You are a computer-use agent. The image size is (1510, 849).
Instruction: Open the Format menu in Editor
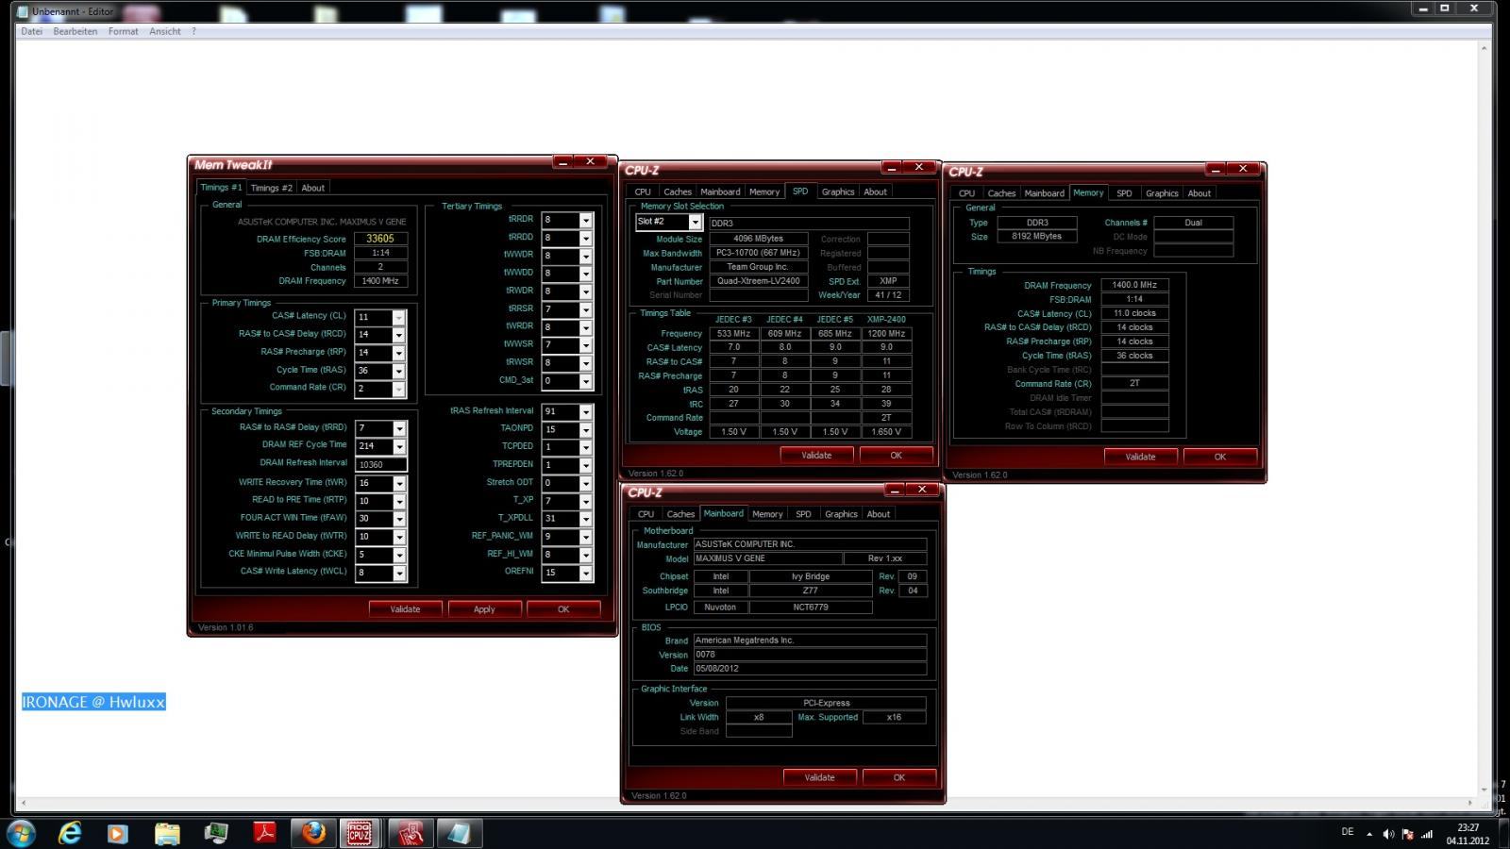point(123,31)
